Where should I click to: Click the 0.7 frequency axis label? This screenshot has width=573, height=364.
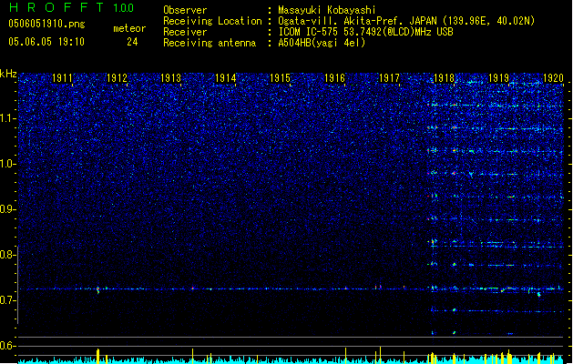[x=8, y=300]
